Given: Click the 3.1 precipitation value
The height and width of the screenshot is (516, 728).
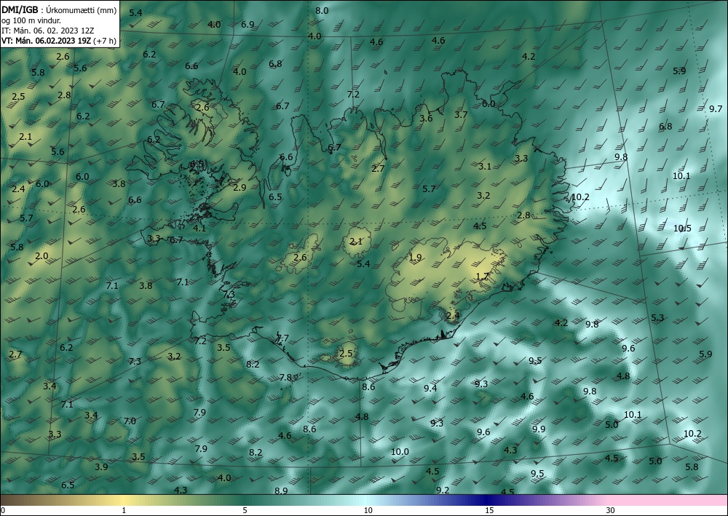Looking at the screenshot, I should (x=485, y=166).
